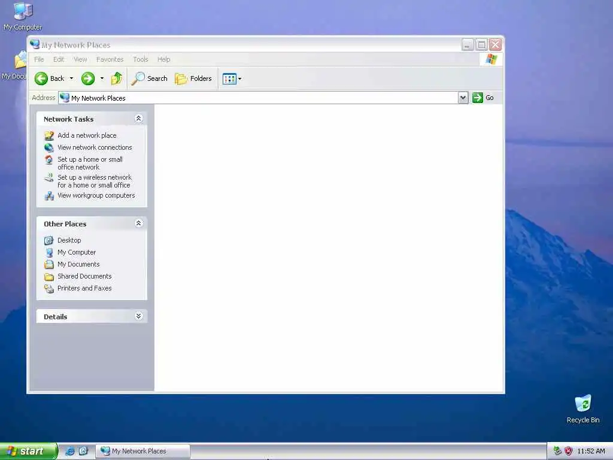Click the My Documents icon in Other Places
This screenshot has width=613, height=460.
click(x=49, y=264)
